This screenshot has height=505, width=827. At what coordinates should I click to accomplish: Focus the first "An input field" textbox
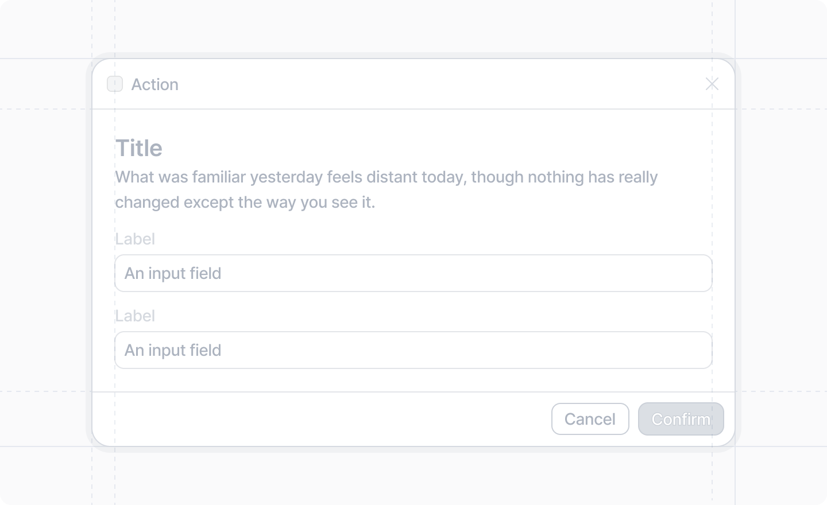click(413, 273)
